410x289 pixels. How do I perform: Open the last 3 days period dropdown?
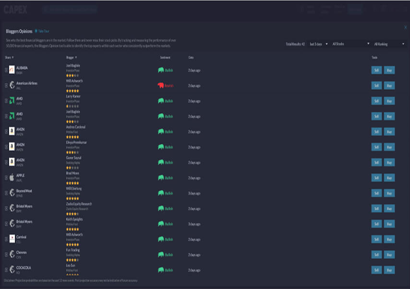(x=318, y=44)
